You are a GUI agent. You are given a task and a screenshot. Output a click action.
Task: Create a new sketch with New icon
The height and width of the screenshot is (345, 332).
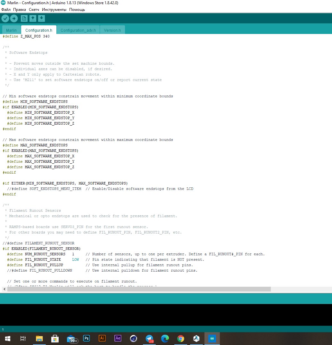(x=24, y=19)
